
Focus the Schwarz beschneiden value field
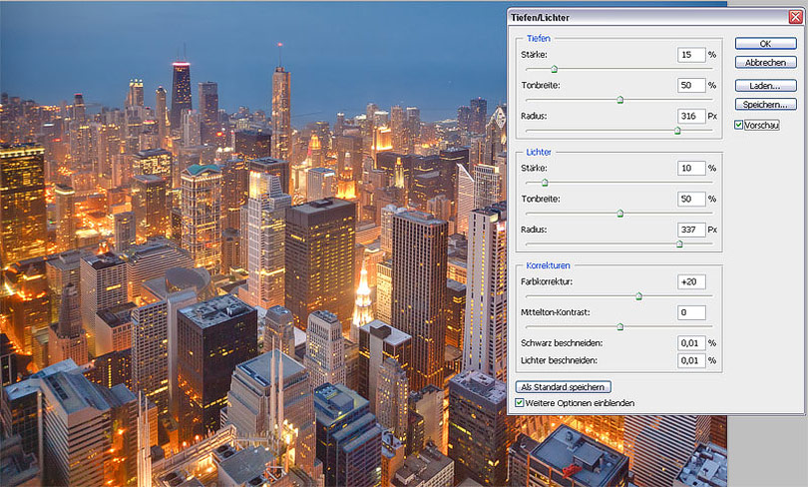[x=691, y=342]
